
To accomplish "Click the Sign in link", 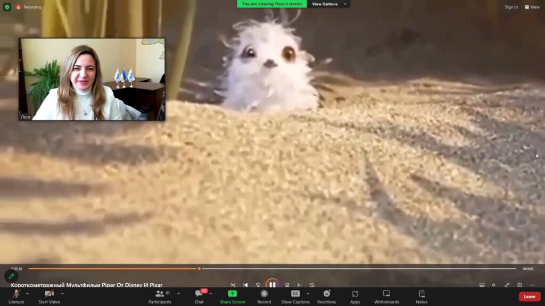I will (511, 7).
